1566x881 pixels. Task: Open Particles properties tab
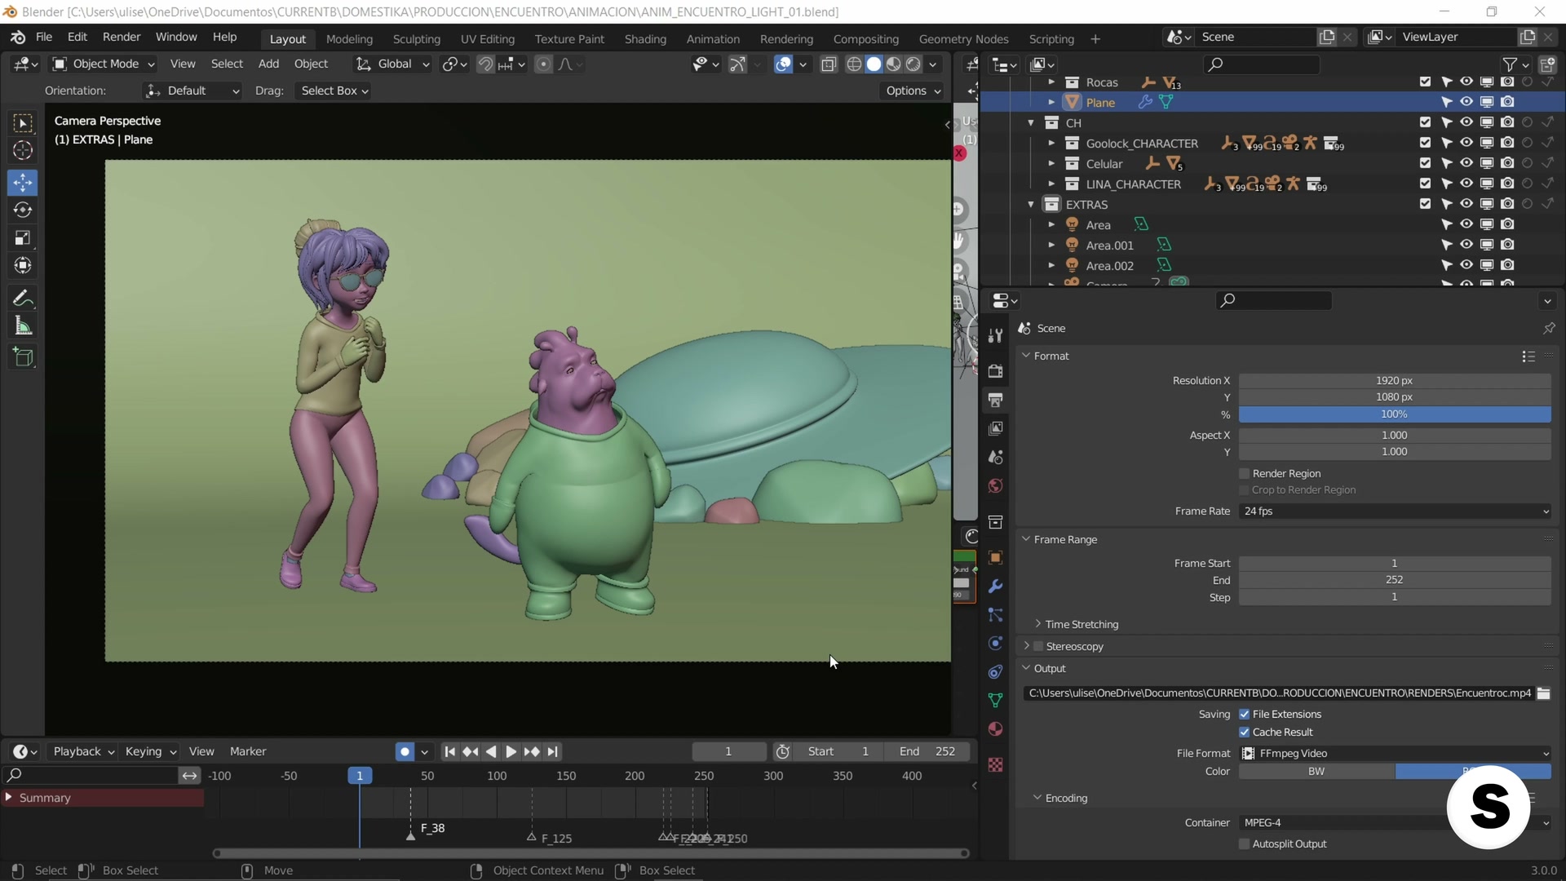995,615
